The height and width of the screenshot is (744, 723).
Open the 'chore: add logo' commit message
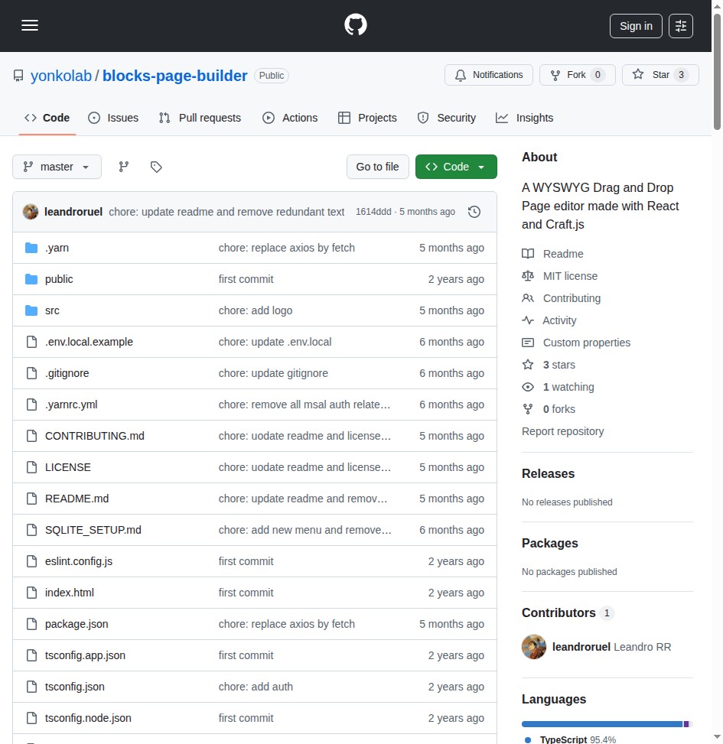point(256,310)
